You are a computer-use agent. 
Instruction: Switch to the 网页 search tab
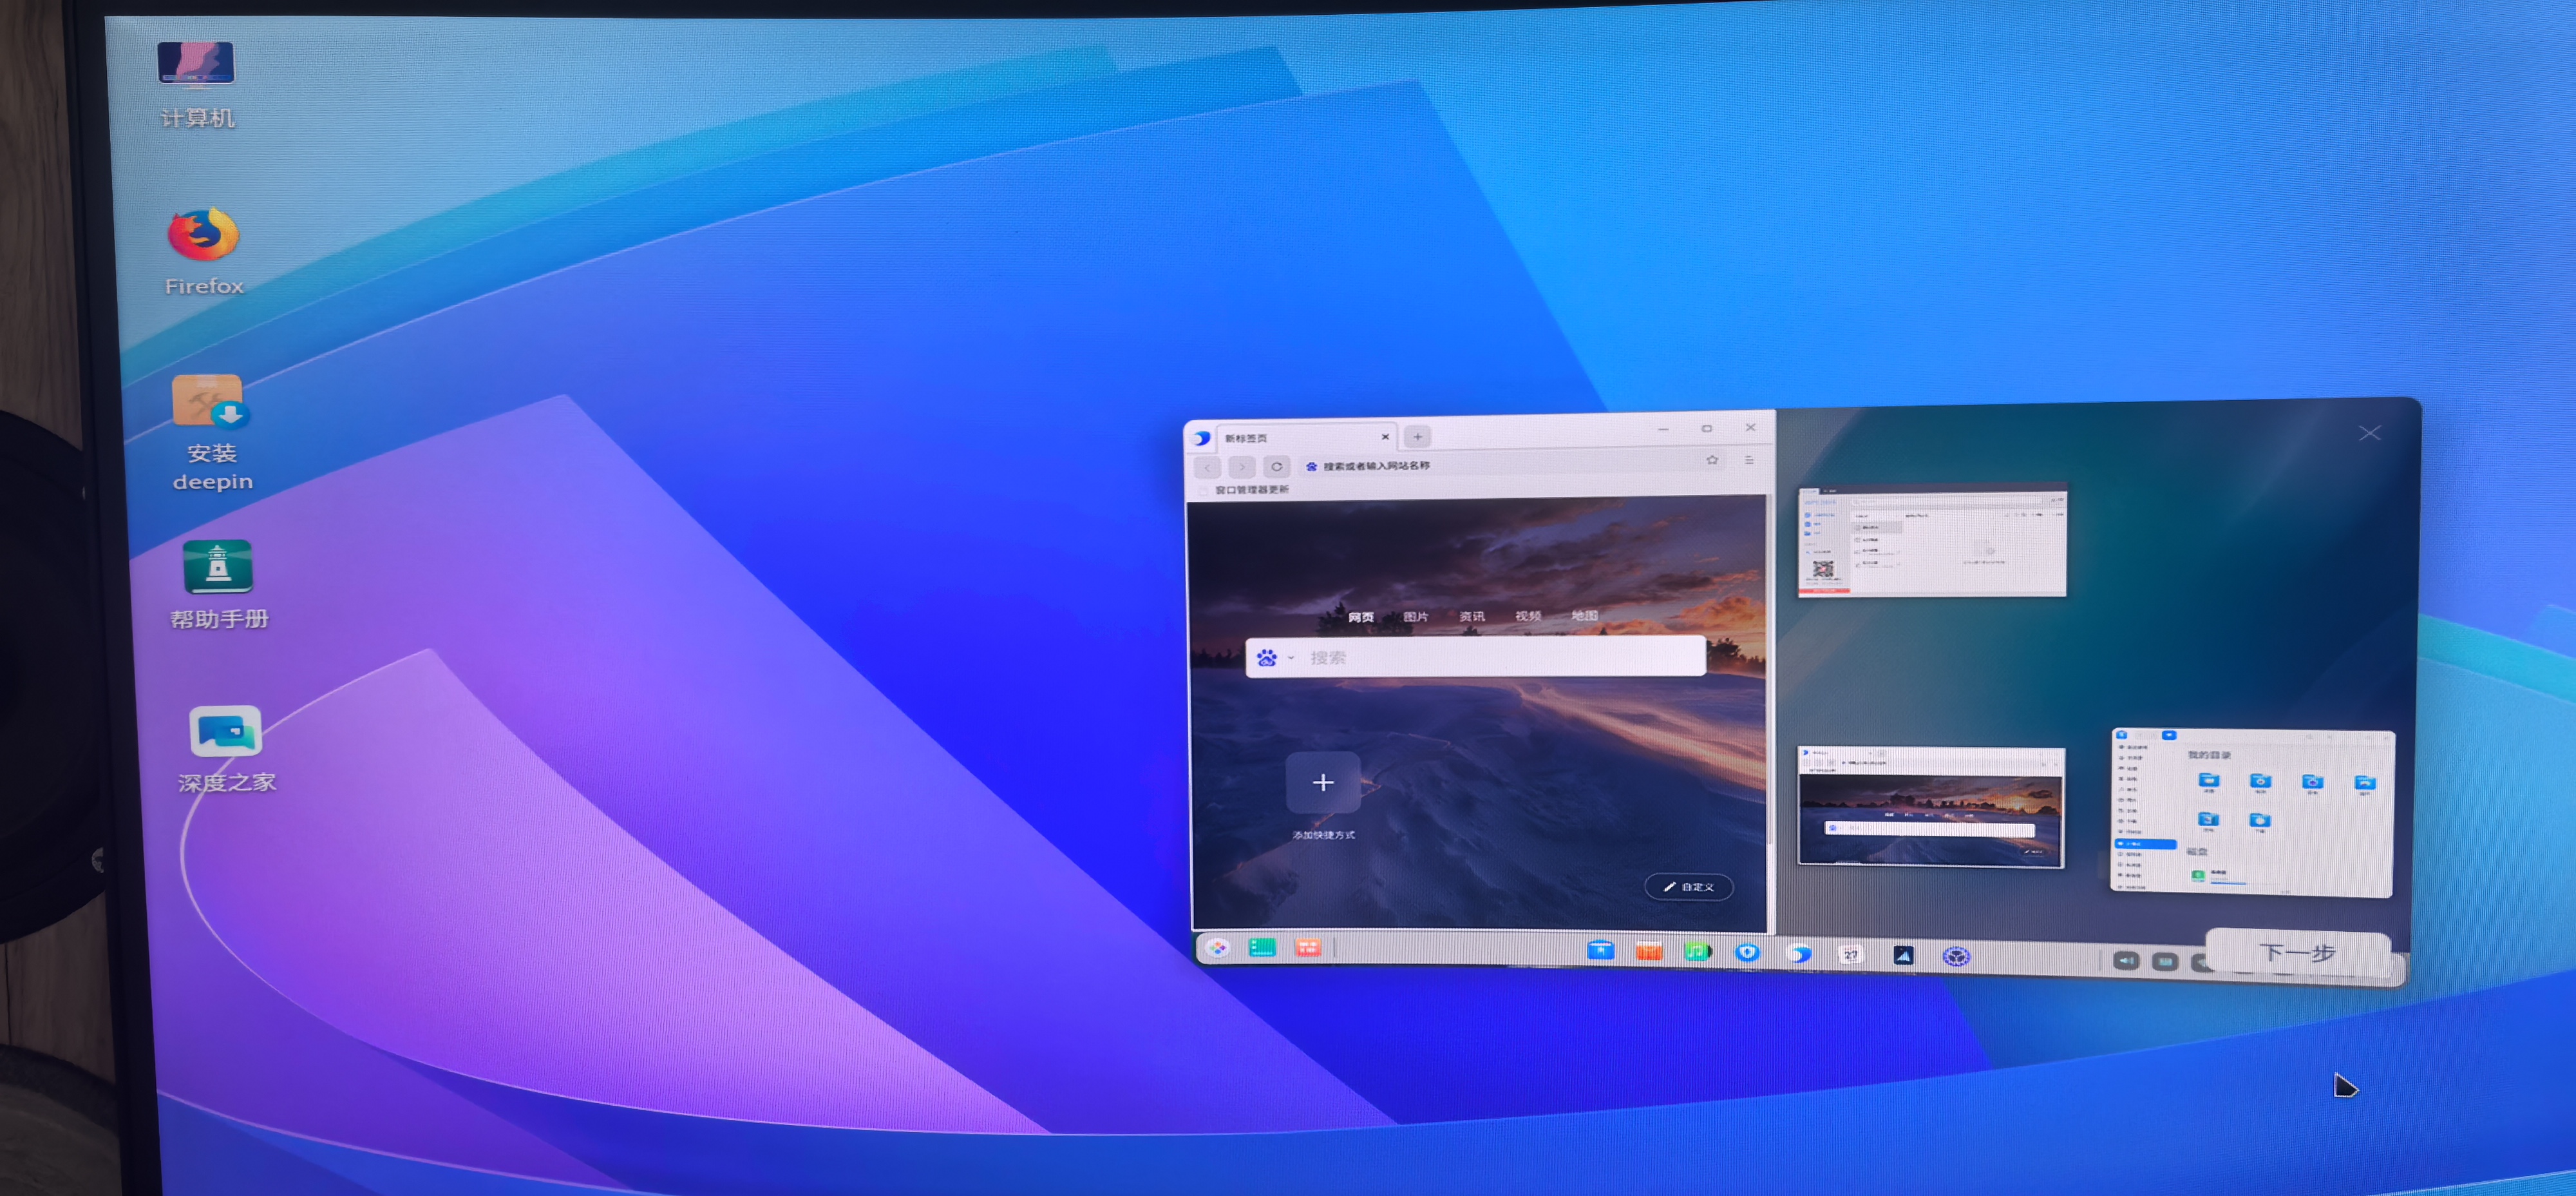(x=1361, y=617)
